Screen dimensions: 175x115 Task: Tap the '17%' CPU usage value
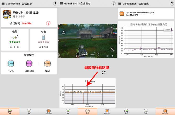tap(11, 71)
